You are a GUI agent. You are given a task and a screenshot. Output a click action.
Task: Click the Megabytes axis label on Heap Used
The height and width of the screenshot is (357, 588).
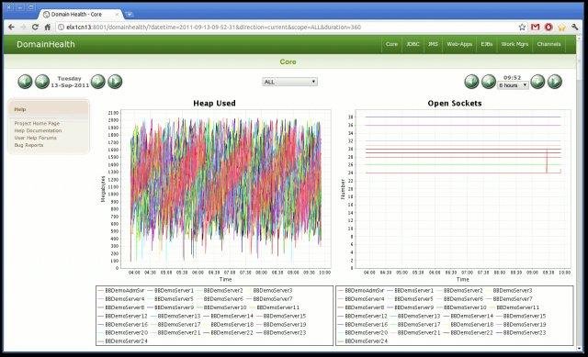[x=103, y=189]
